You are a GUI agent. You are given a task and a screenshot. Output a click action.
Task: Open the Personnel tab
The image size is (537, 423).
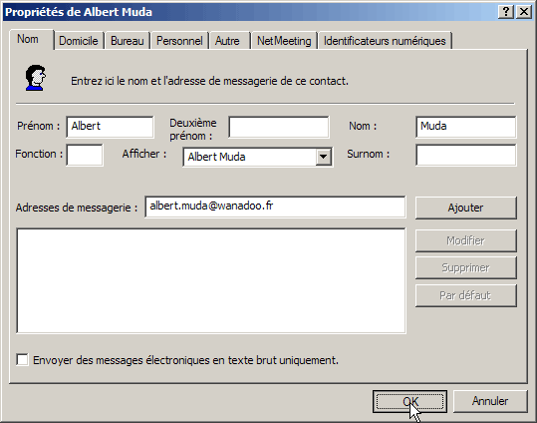179,41
